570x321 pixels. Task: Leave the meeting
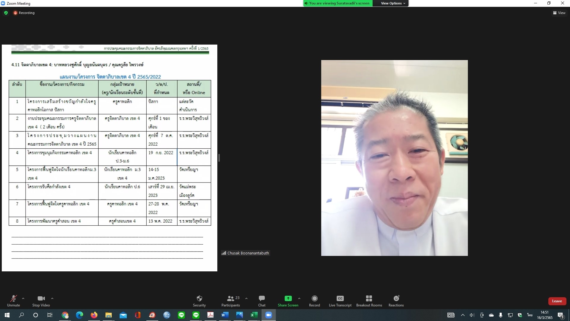point(557,301)
